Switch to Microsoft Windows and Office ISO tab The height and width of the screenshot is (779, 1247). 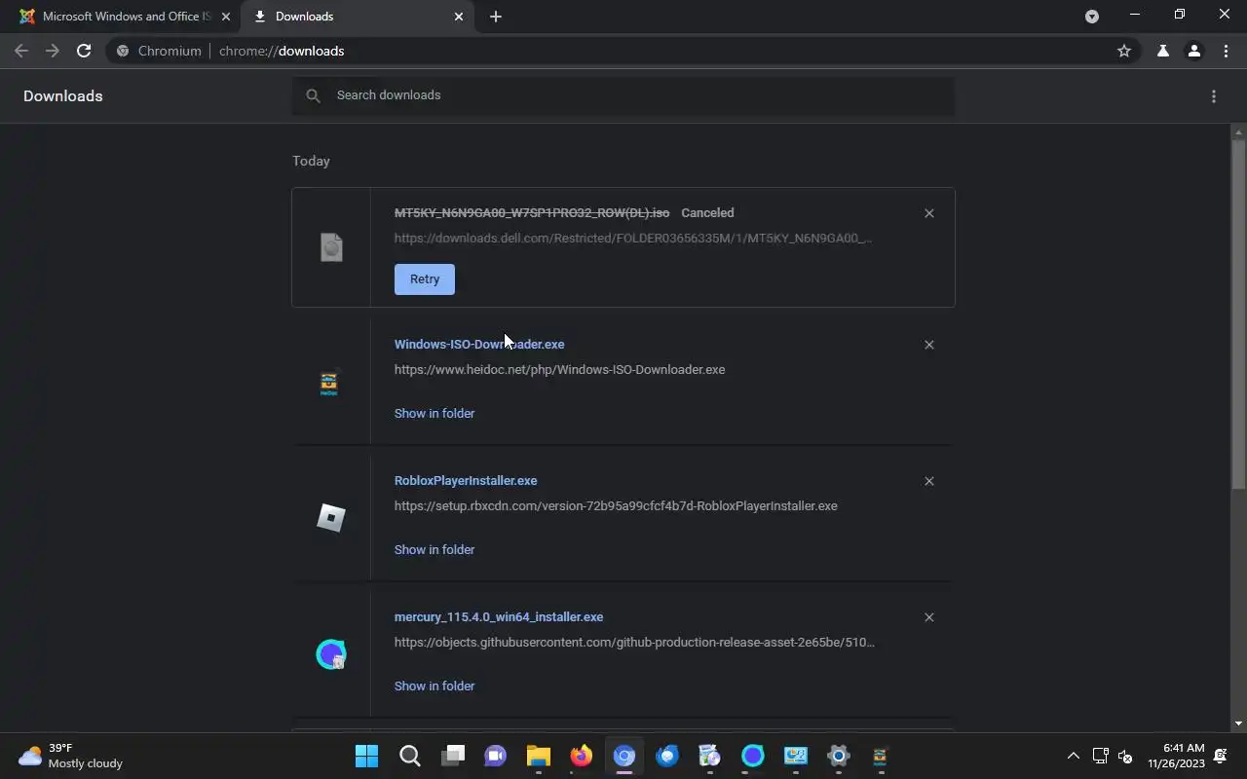point(127,17)
